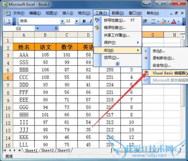Open the font name dropdown
Screen dimensions: 188x161
coord(62,21)
